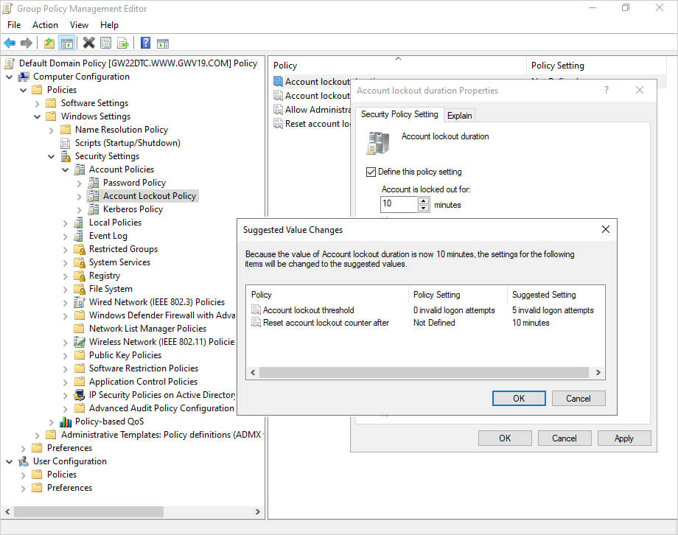Cancel the Suggested Value Changes dialog
This screenshot has height=535, width=678.
tap(579, 398)
